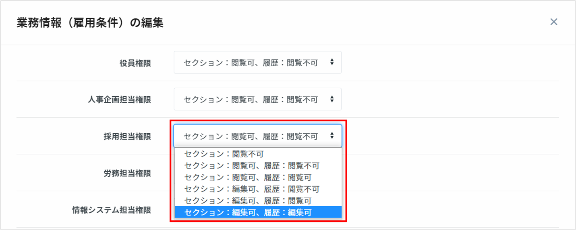Click the dialog title 業務情報（雇用条件）の編集
Viewport: 576px width, 230px height.
pyautogui.click(x=90, y=22)
